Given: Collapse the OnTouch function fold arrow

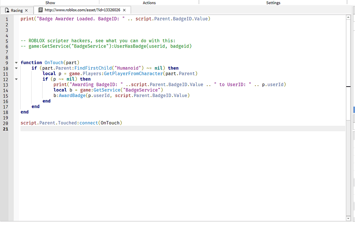Looking at the screenshot, I should tap(16, 62).
